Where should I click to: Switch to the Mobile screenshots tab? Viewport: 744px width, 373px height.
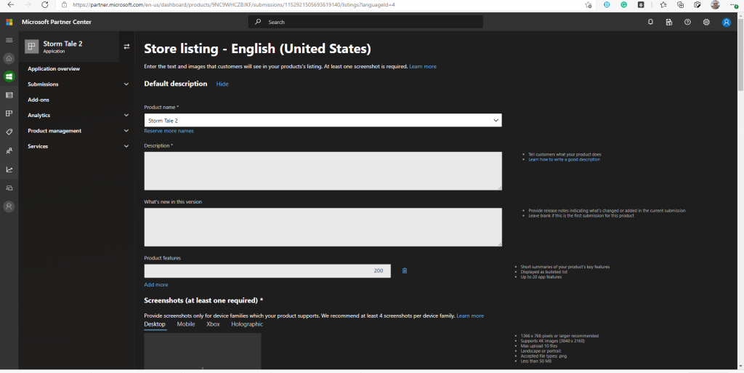186,324
